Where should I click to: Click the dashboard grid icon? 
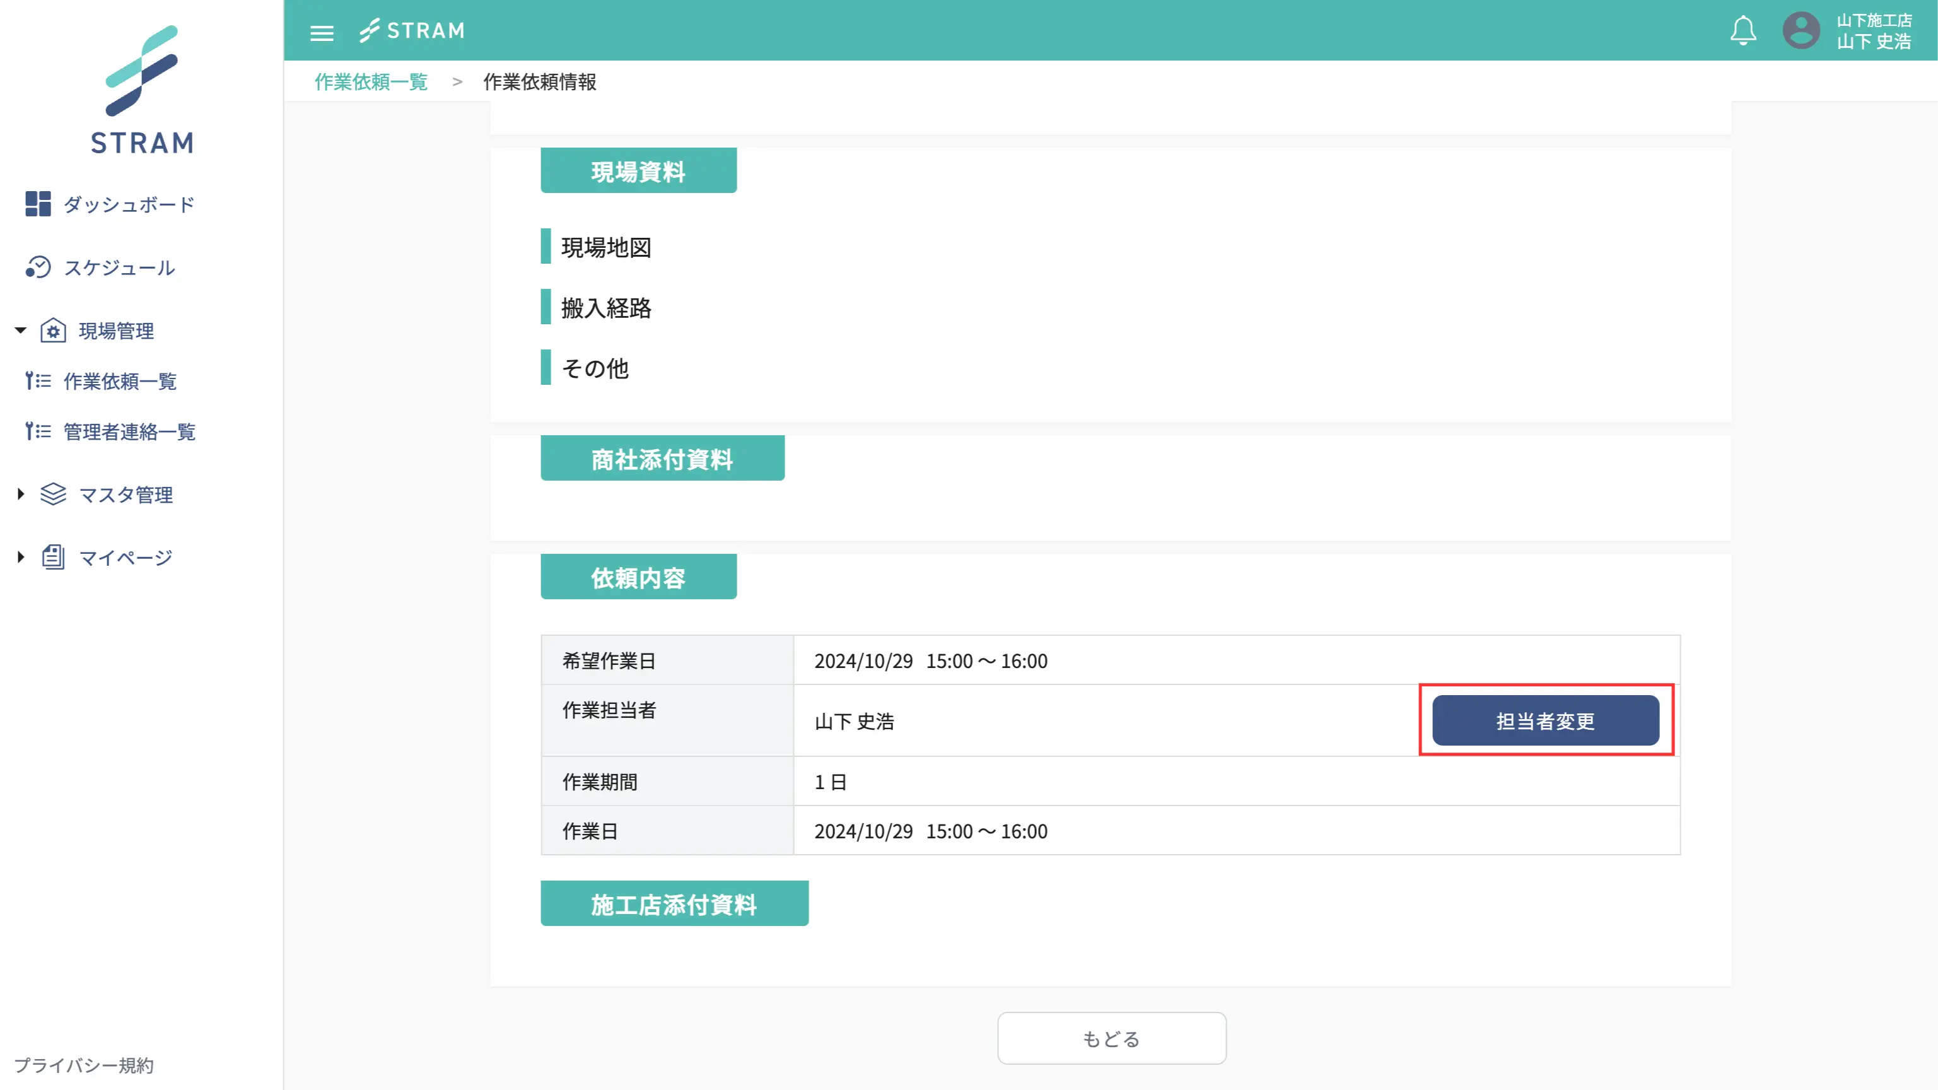pos(38,204)
